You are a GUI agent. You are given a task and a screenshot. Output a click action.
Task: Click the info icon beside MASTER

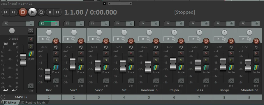tap(3, 97)
